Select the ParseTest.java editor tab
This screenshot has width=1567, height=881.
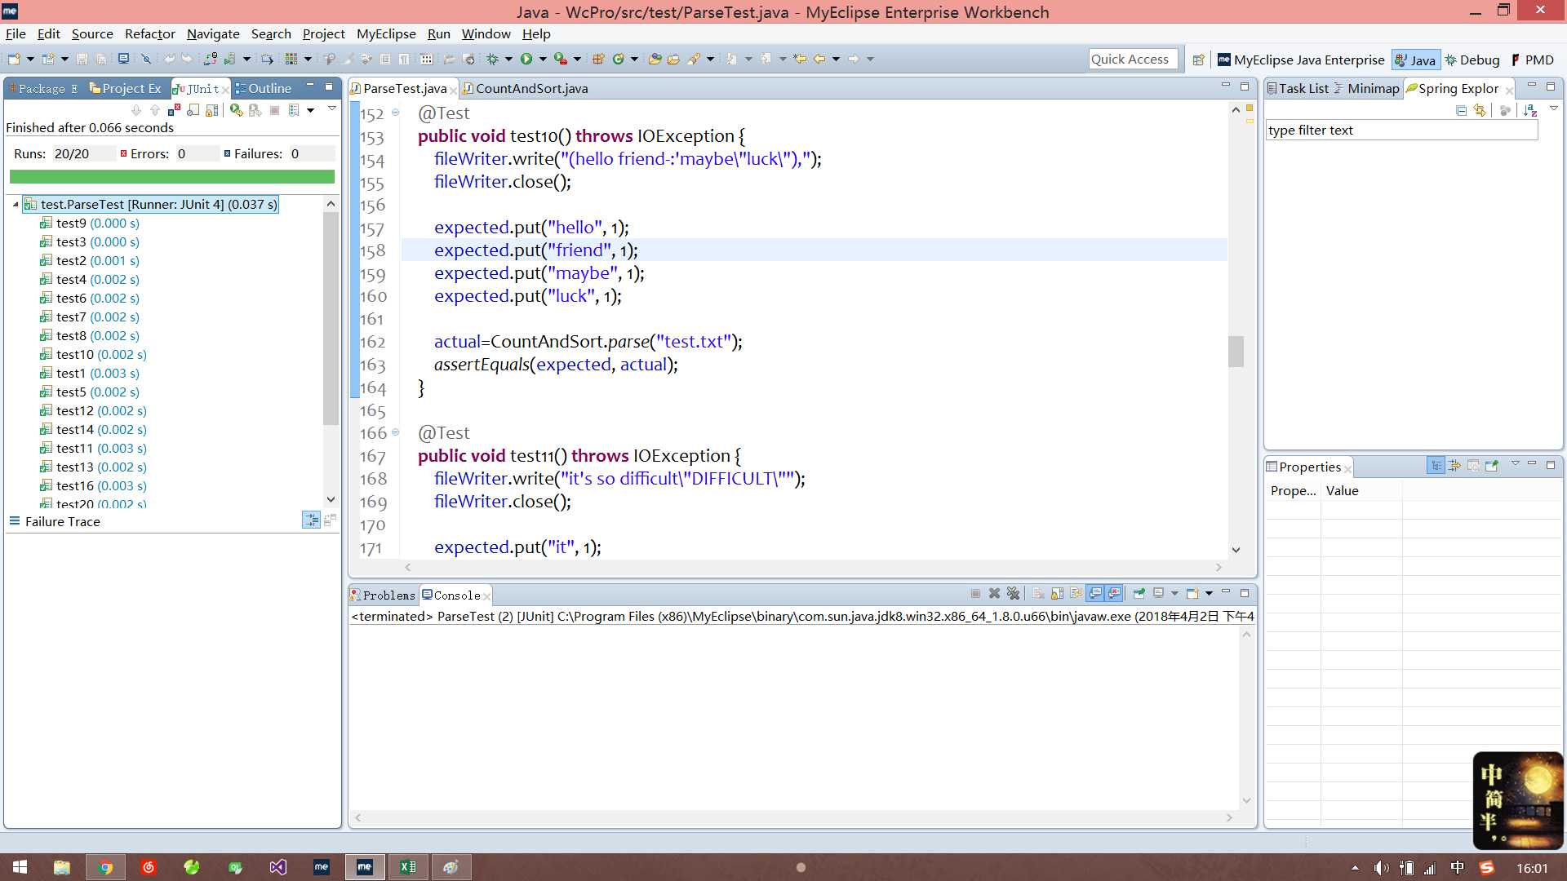tap(405, 88)
